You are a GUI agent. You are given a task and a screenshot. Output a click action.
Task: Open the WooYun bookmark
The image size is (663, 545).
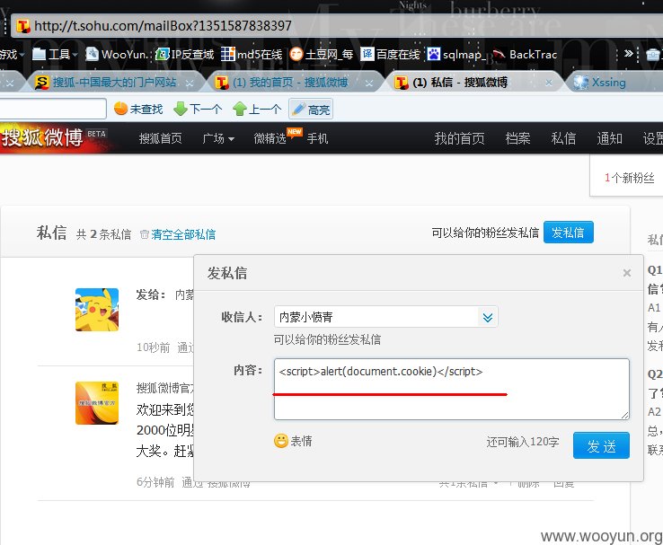[117, 54]
